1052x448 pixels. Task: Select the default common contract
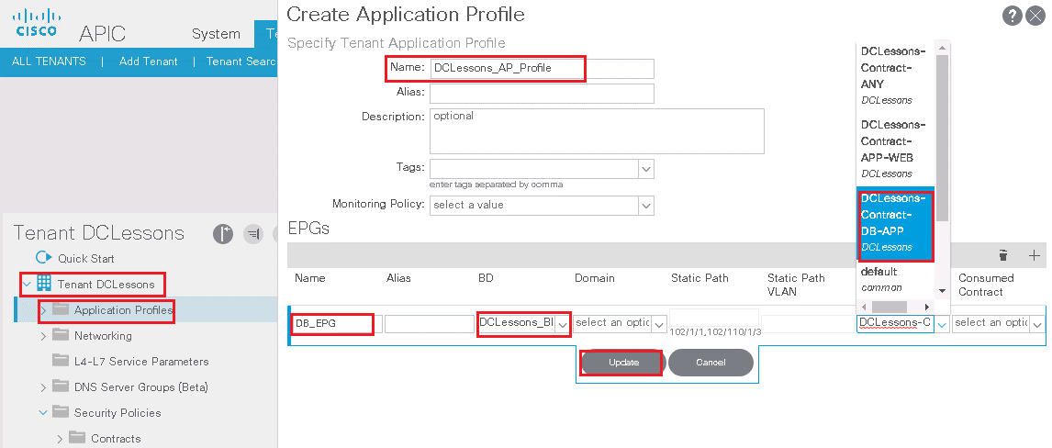[x=894, y=279]
